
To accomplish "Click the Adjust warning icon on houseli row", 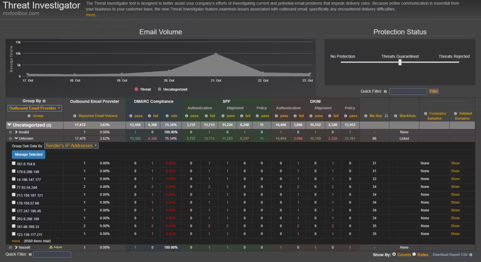I will tap(51, 247).
